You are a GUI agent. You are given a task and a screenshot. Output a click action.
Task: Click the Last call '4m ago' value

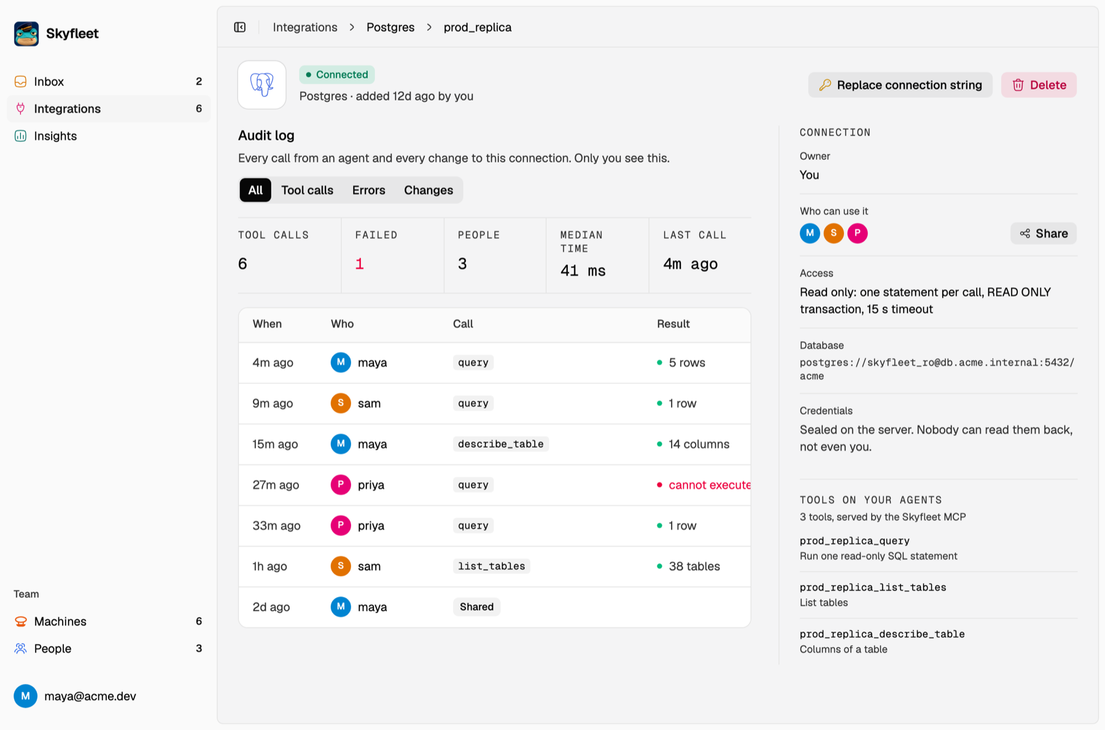(x=690, y=264)
